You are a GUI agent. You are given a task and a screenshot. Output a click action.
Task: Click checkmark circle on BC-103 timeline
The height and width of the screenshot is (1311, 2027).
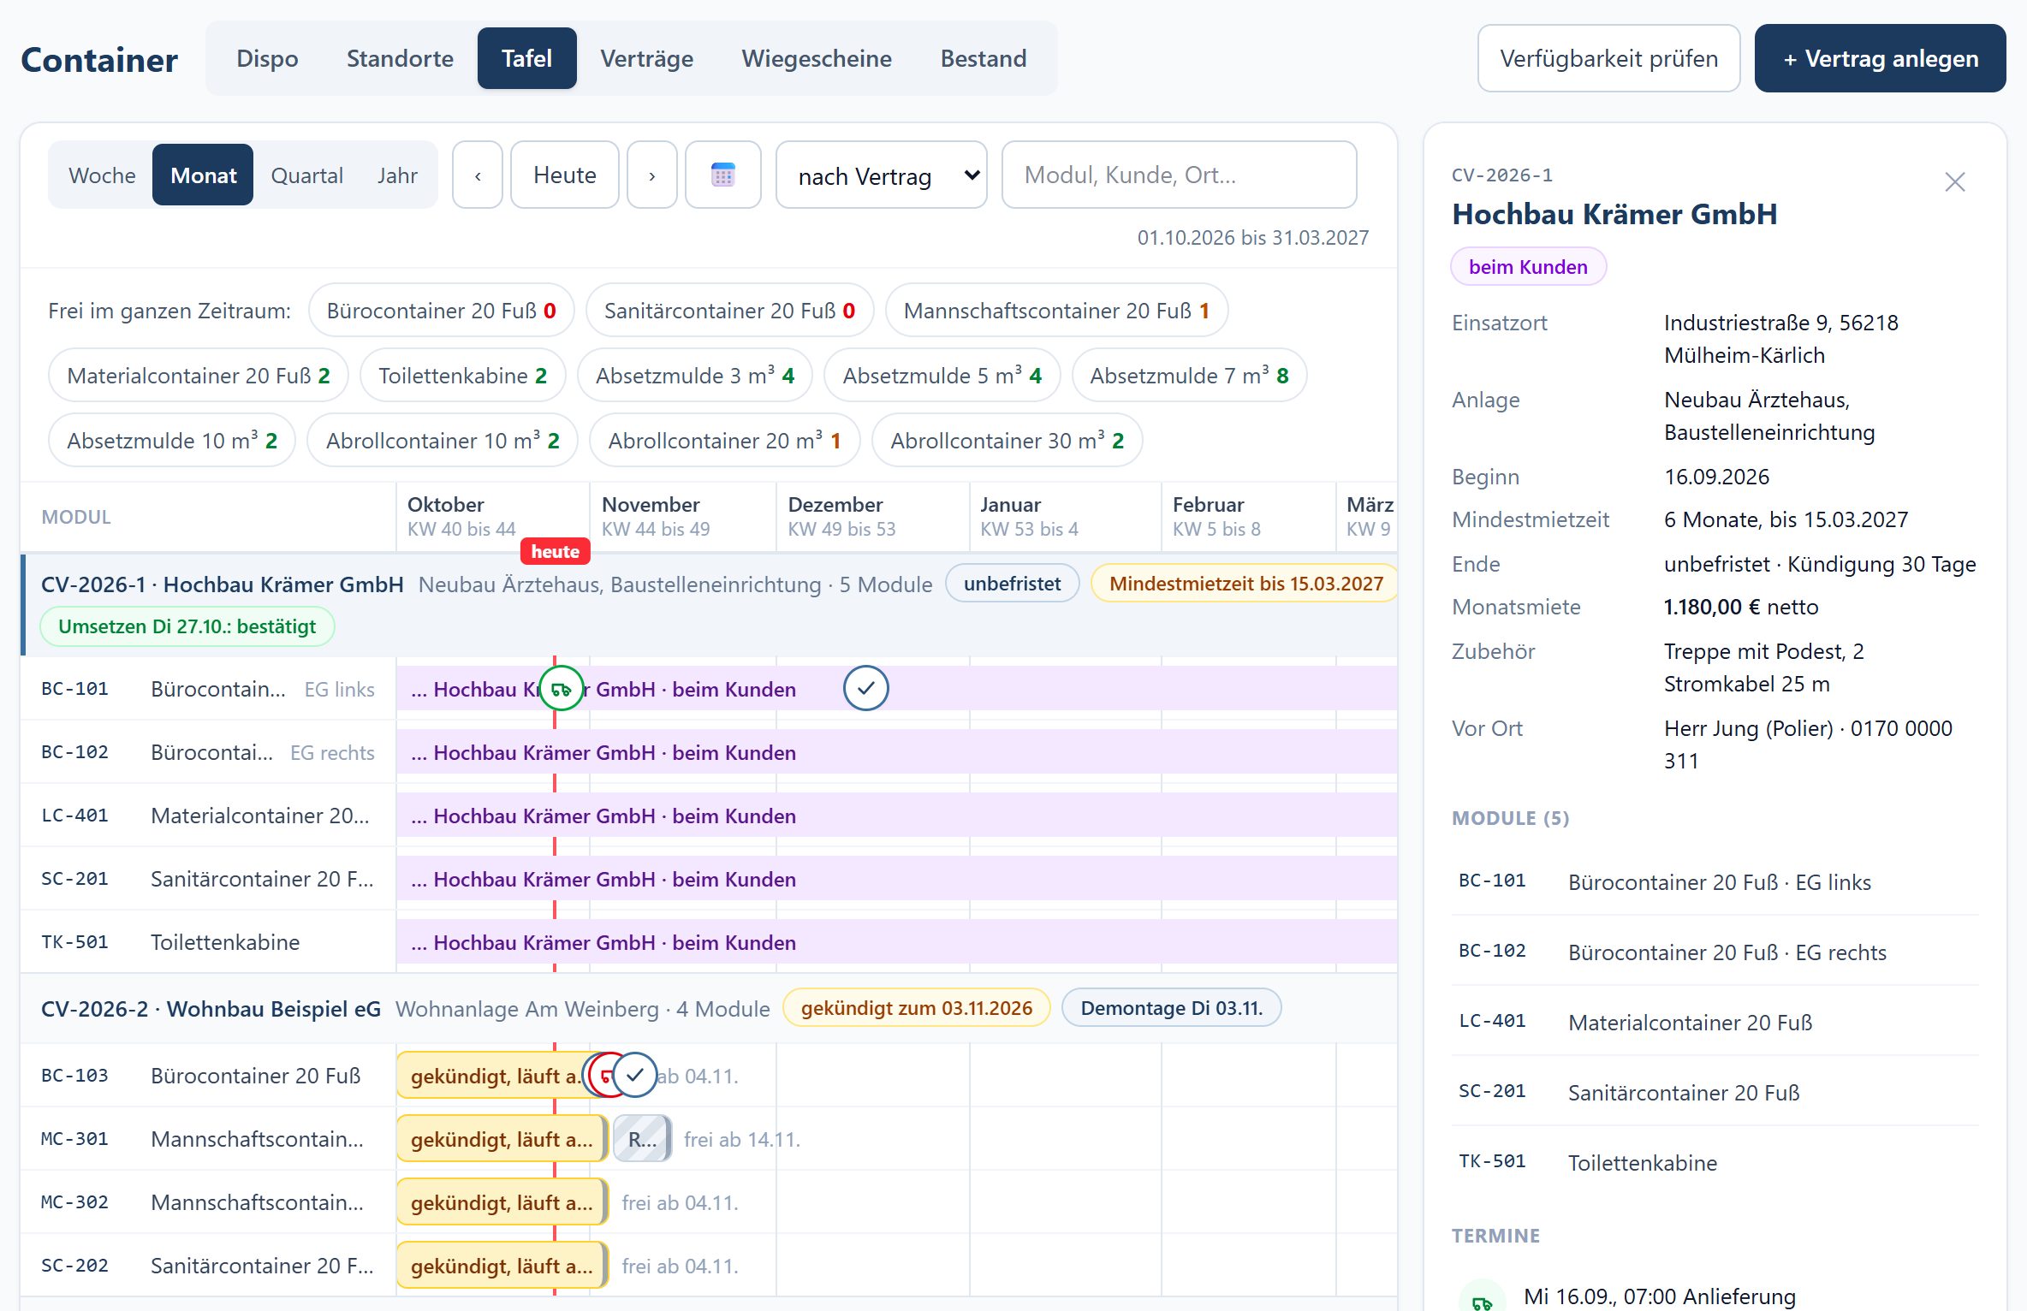(x=635, y=1076)
